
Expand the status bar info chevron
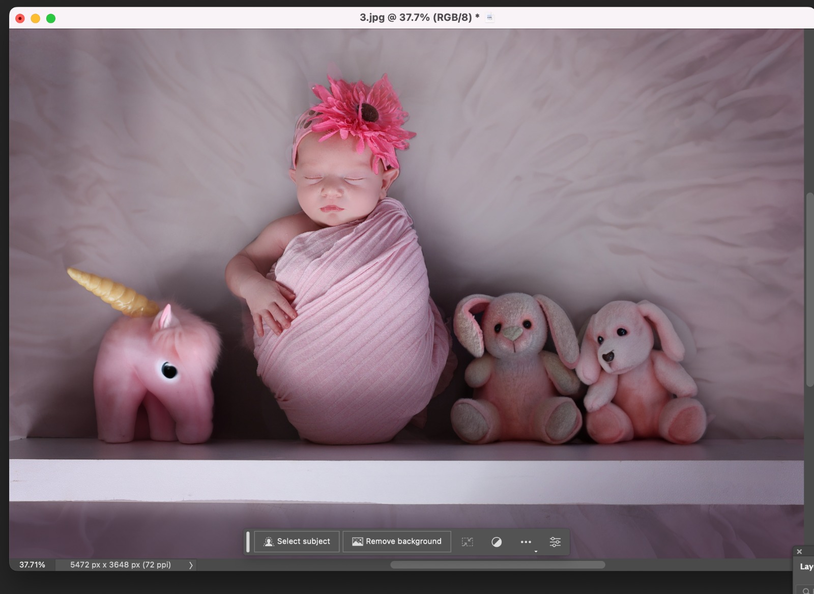pos(191,565)
